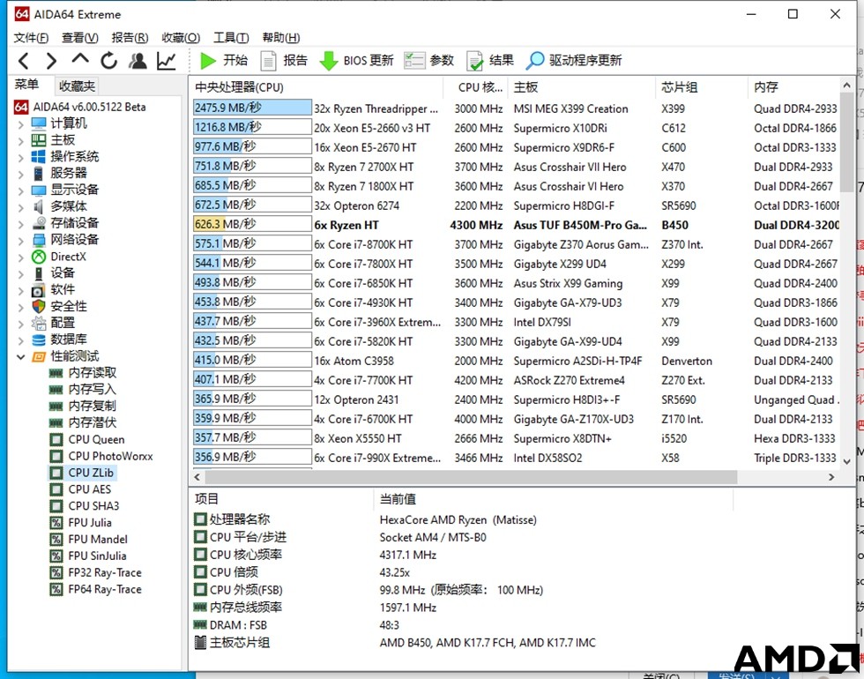Select the 配置 config icon
Screen dimensions: 864x679
tap(39, 323)
